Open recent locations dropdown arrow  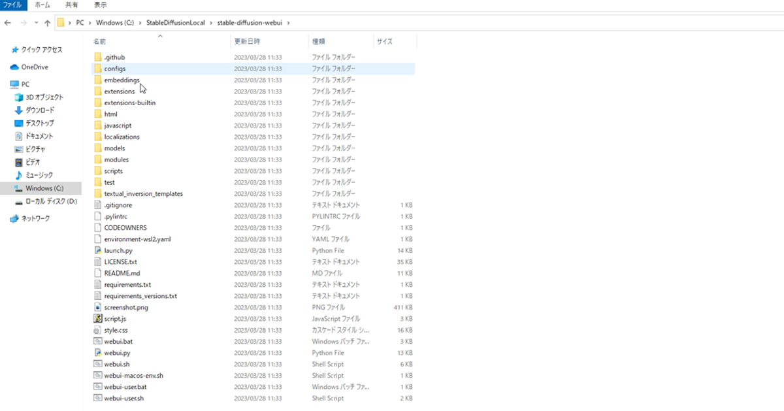36,23
